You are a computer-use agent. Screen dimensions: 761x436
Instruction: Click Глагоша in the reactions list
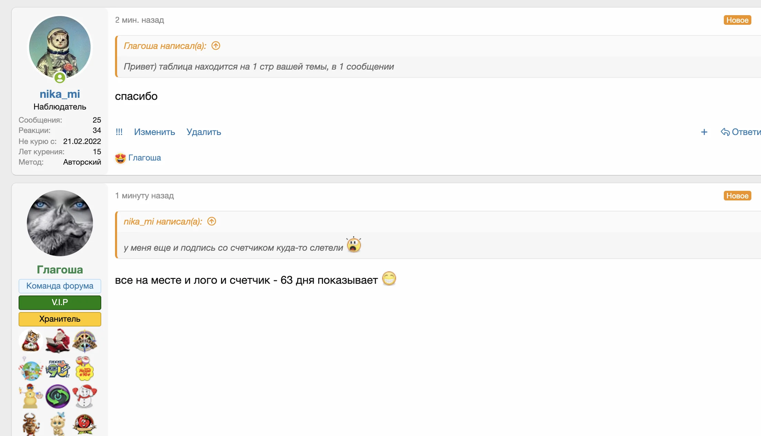click(x=144, y=158)
